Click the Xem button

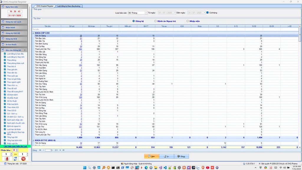tap(151, 156)
